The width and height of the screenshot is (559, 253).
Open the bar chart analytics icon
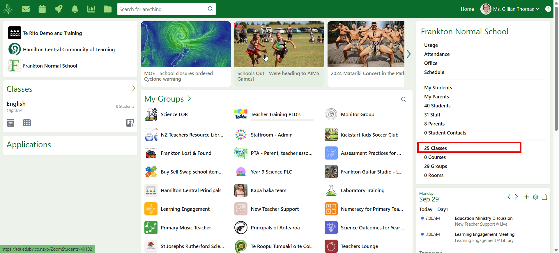[x=91, y=9]
